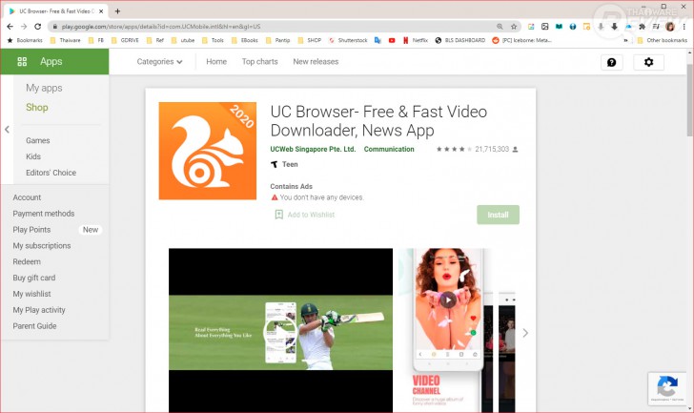Open the Google Translate bookmark icon

coord(378,40)
